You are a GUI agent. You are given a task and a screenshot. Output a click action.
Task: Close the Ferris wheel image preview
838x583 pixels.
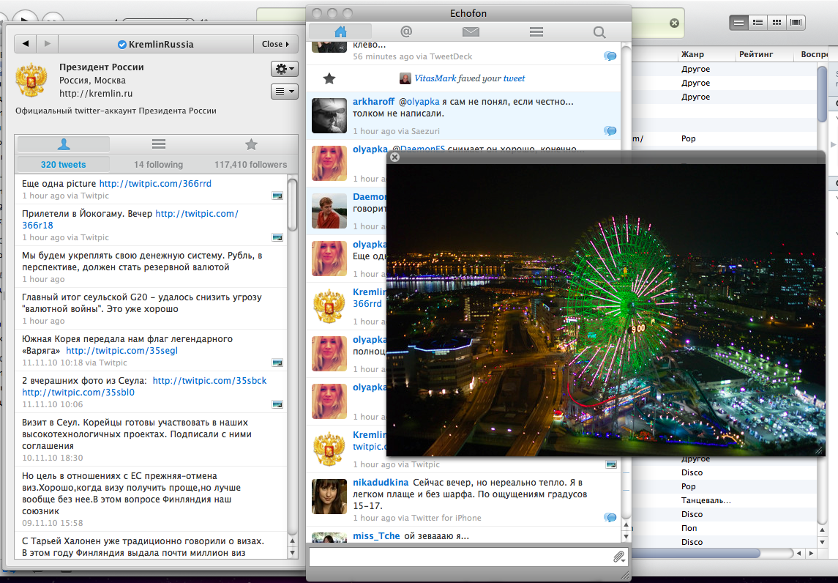tap(395, 157)
